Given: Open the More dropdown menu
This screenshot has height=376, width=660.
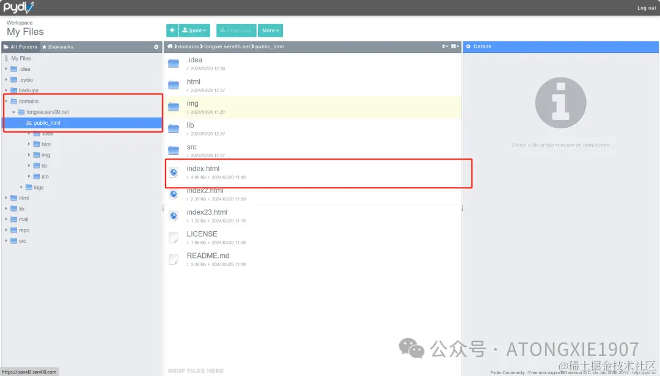Looking at the screenshot, I should click(270, 31).
